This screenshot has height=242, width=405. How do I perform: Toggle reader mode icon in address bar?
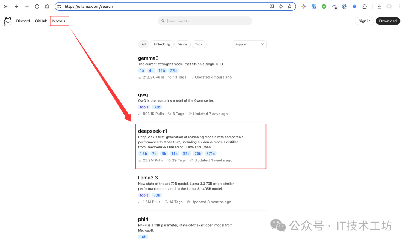tap(272, 6)
